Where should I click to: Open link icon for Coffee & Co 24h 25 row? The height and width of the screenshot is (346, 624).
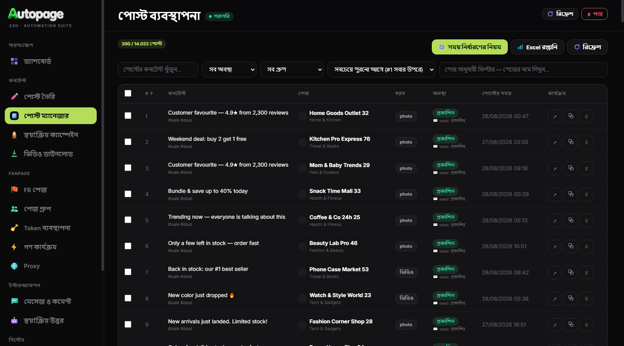tap(555, 221)
